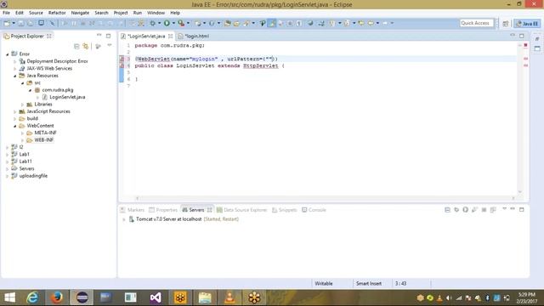Viewport: 544px width, 306px height.
Task: Collapse the WebContent folder node
Action: coord(15,126)
